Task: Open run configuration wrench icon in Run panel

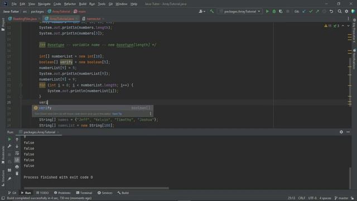Action: pyautogui.click(x=9, y=146)
